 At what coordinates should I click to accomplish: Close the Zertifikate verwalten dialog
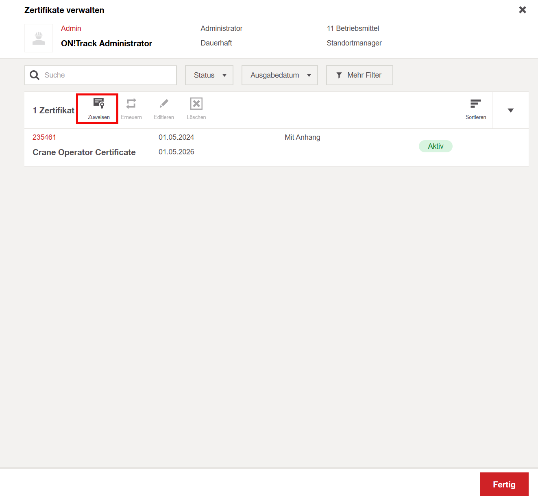click(523, 10)
